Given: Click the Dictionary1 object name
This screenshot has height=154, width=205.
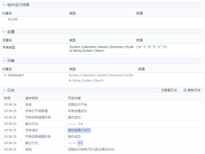Looking at the screenshot, I should [16, 75].
